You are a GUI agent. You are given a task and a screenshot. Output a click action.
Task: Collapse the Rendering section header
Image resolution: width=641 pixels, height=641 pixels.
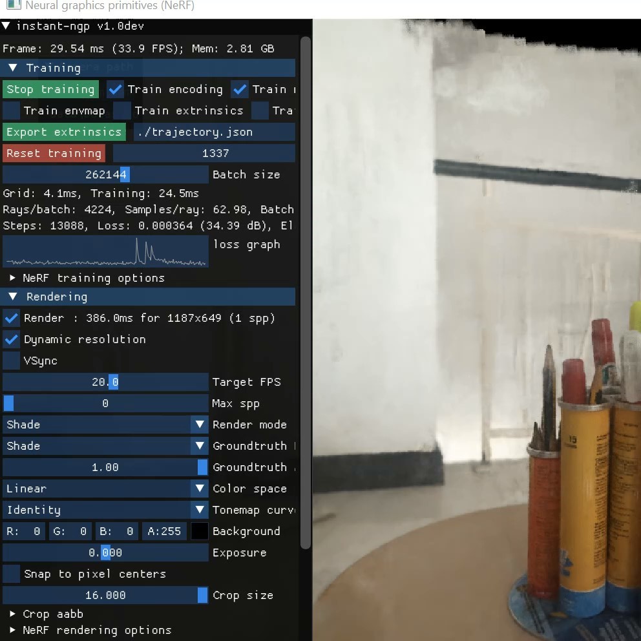coord(13,297)
